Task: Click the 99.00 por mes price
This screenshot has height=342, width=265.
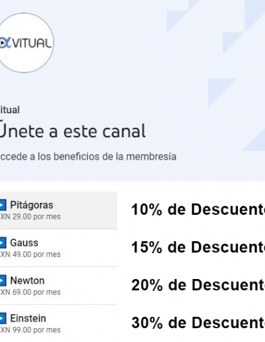Action: click(30, 330)
